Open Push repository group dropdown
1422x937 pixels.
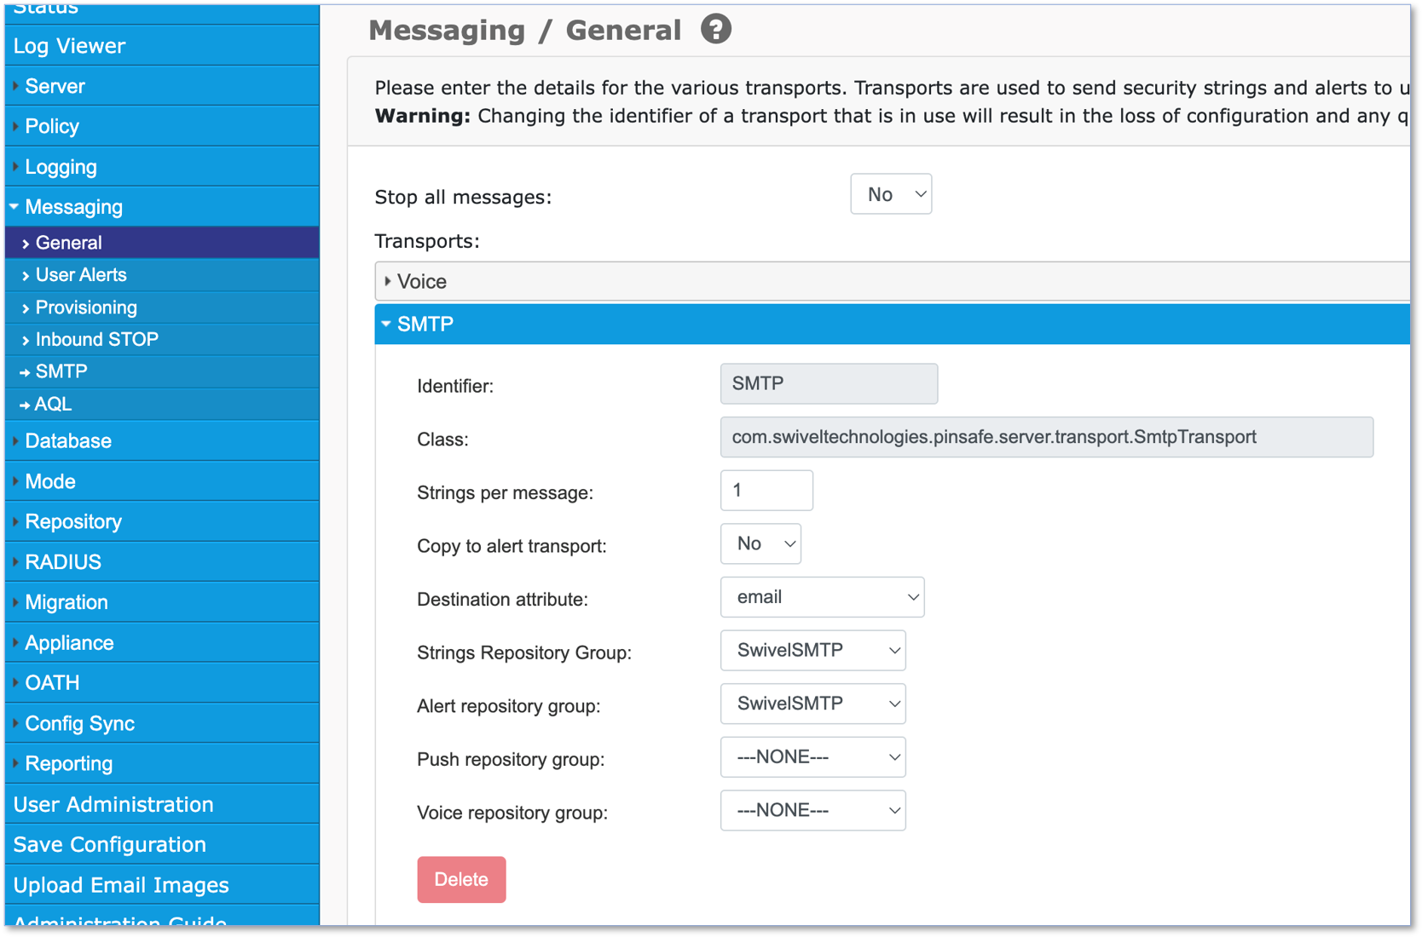[x=812, y=757]
